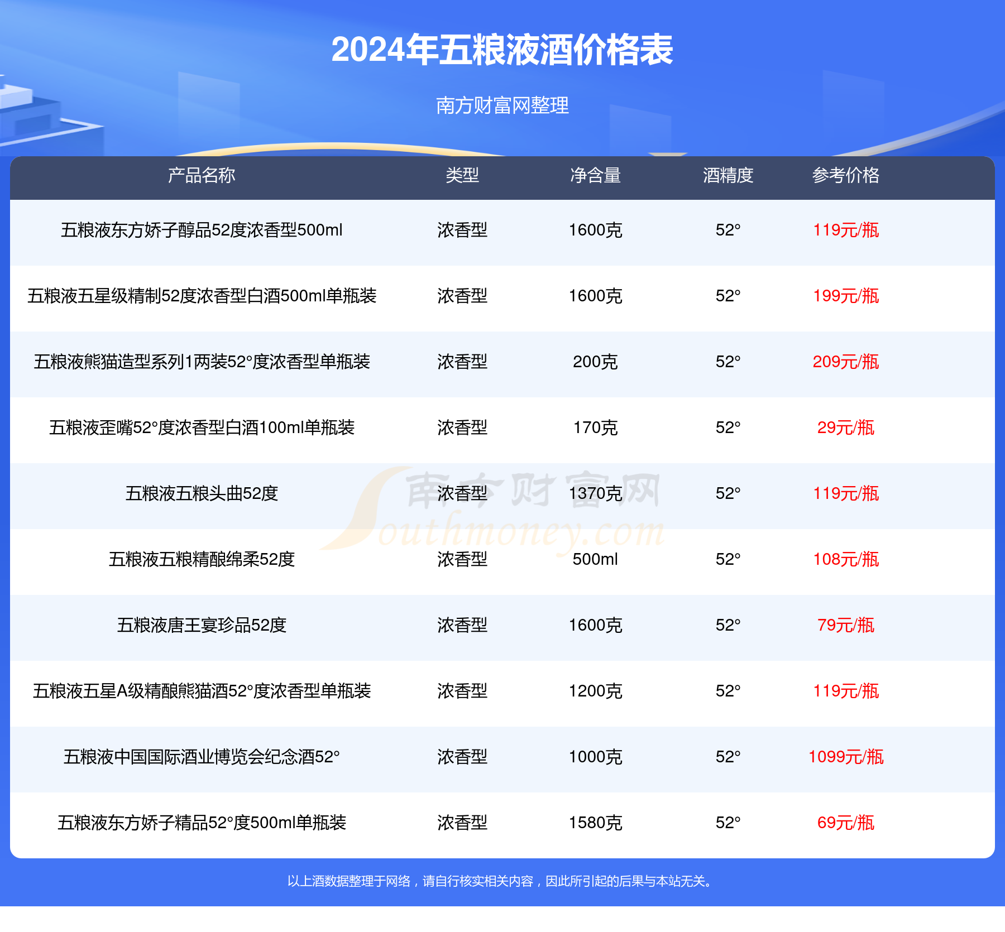
Task: Click the 79元/瓶 price
Action: [846, 625]
